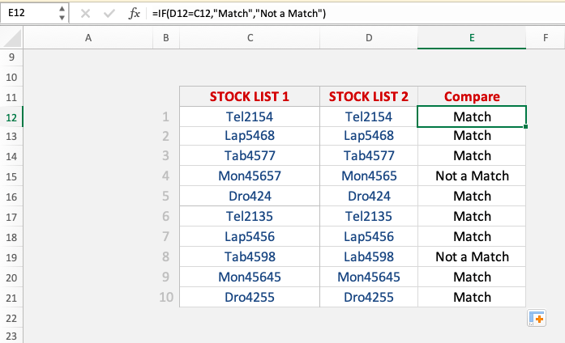The image size is (565, 343).
Task: Click Tel2154 in Stock List 2
Action: tap(369, 116)
